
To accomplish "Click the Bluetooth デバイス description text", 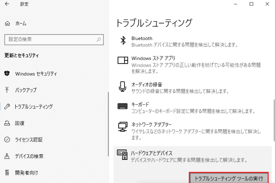I will [x=185, y=45].
